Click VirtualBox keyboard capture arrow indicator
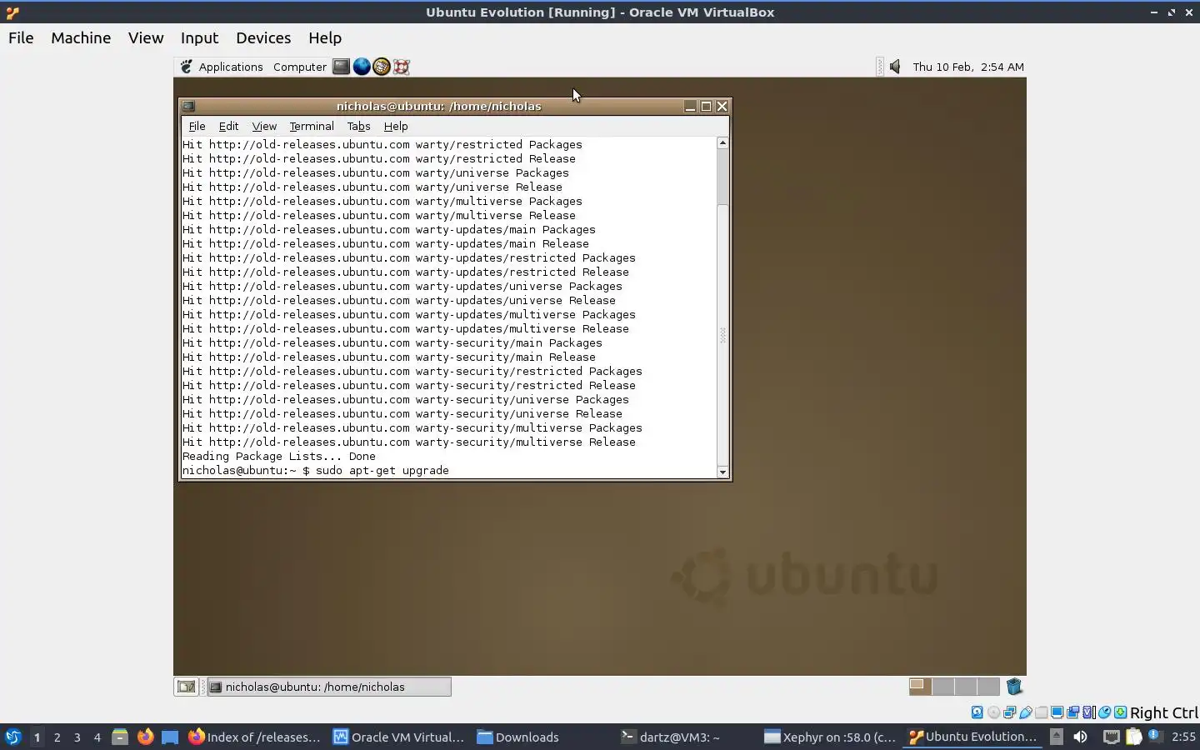1200x750 pixels. (x=1121, y=712)
